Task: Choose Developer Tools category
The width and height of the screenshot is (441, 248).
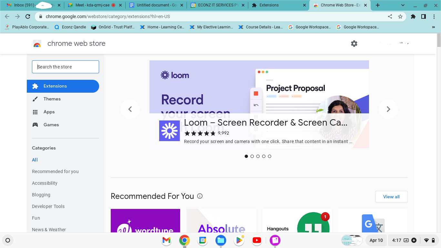Action: click(x=48, y=206)
